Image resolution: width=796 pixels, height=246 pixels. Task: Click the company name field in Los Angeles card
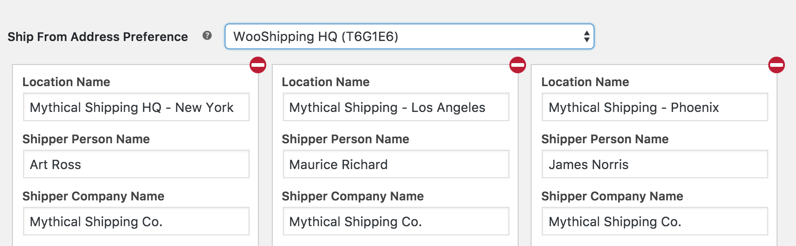coord(396,222)
